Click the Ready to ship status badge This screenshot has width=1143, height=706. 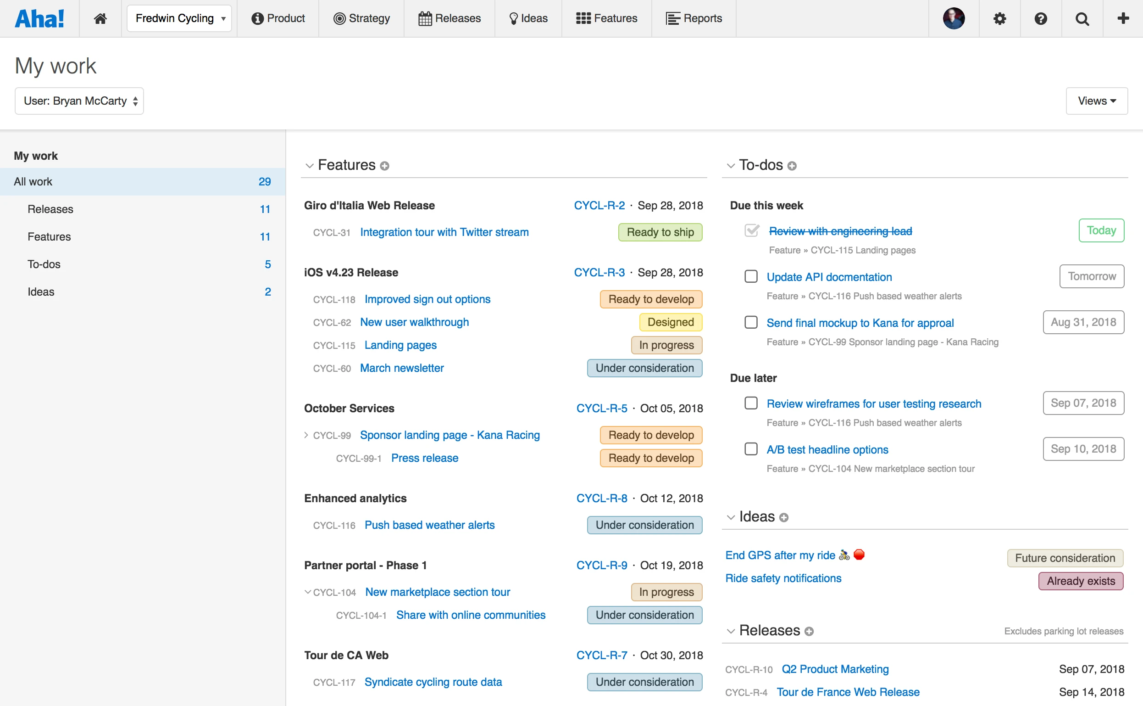[660, 232]
